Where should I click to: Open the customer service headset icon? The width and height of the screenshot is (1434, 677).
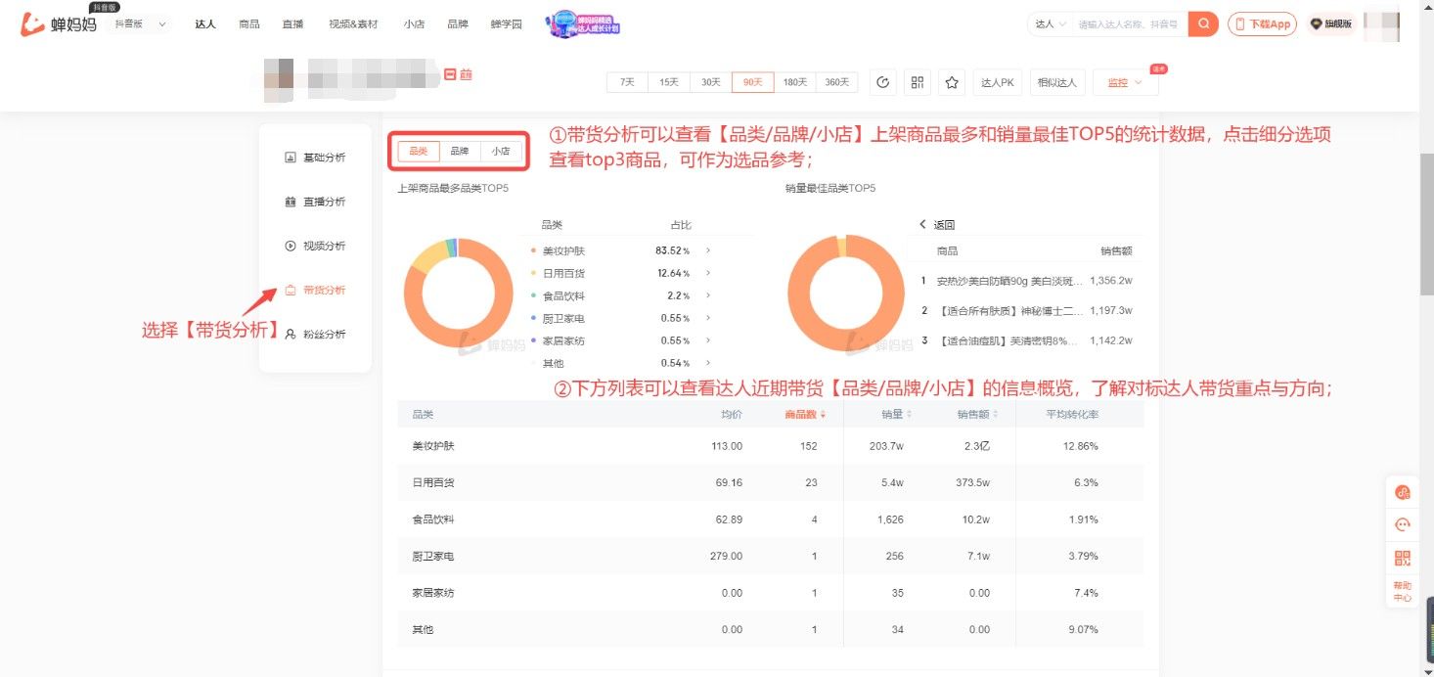coord(1403,525)
